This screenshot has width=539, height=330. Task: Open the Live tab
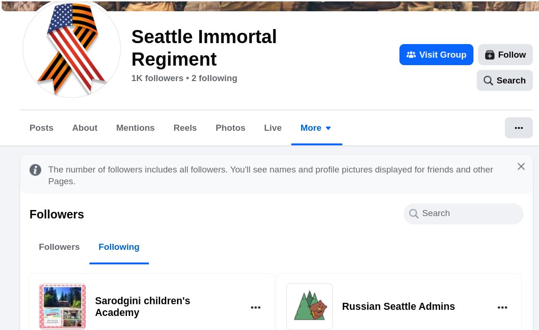coord(273,128)
